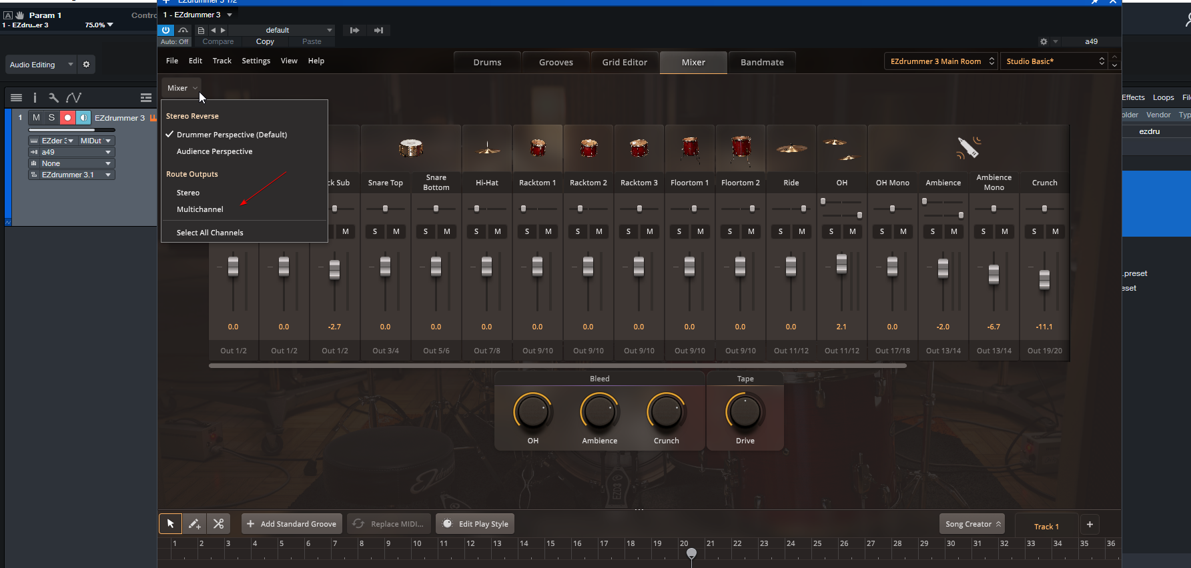Click the Copy button
Image resolution: width=1191 pixels, height=568 pixels.
[x=265, y=41]
